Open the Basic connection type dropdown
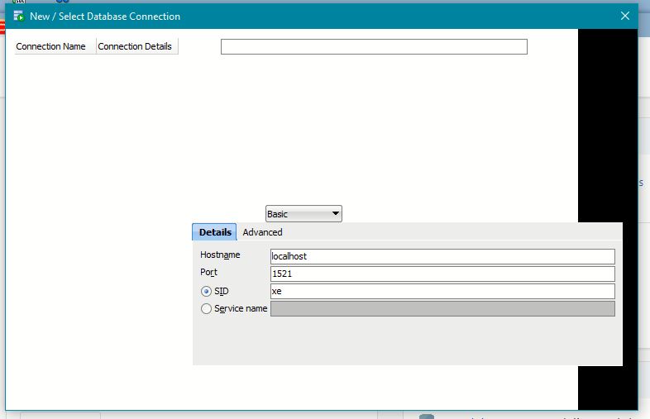Image resolution: width=650 pixels, height=419 pixels. [x=303, y=214]
